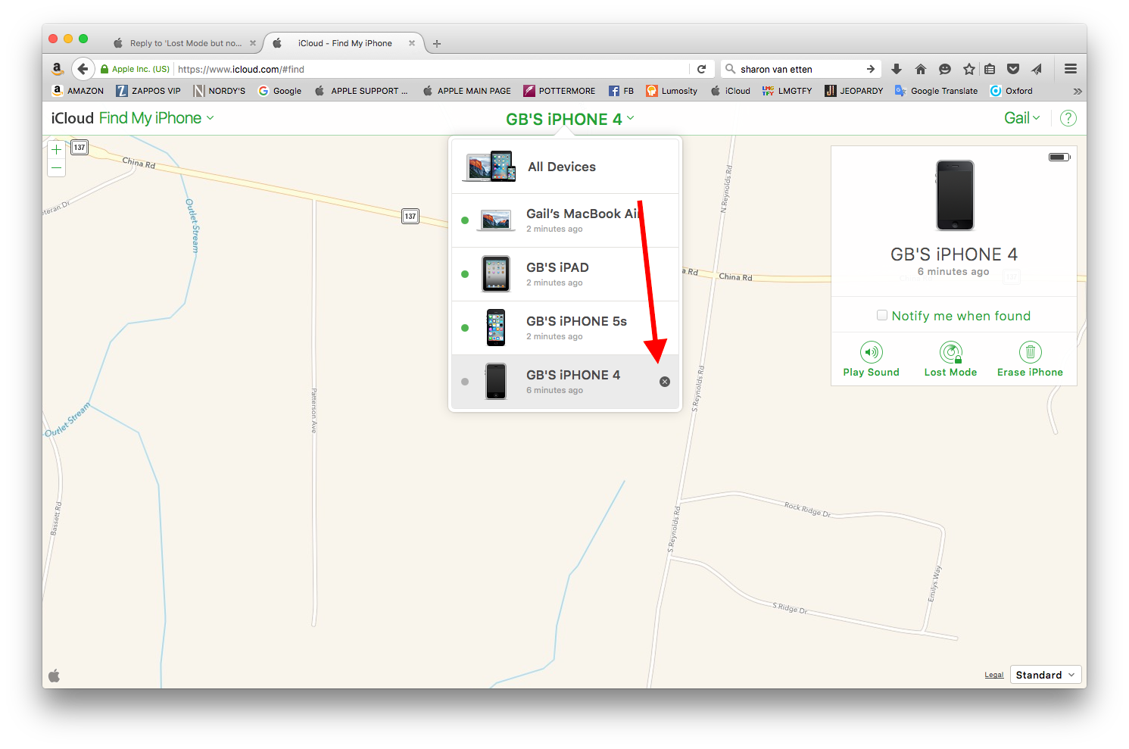Viewport: 1129px width, 749px height.
Task: Open the hamburger browser menu
Action: point(1071,69)
